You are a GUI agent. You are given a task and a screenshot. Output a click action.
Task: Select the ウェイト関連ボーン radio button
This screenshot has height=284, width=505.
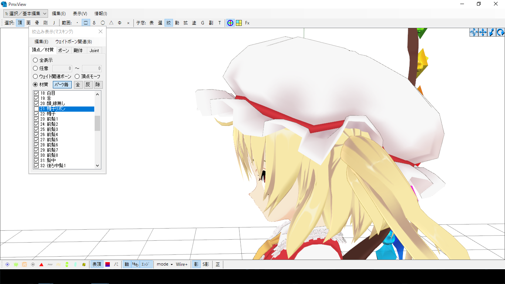point(52,77)
